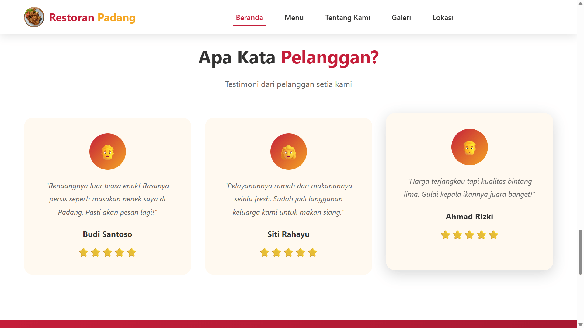The image size is (584, 328).
Task: Click the page scrollbar thumb
Action: click(580, 252)
